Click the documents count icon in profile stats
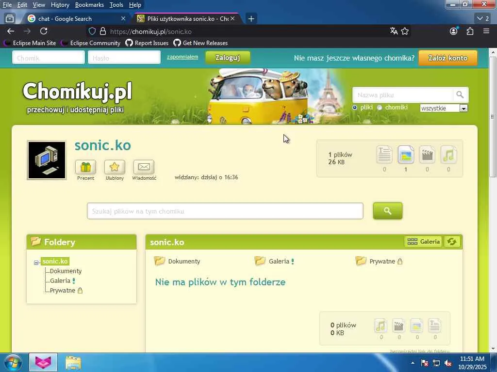The height and width of the screenshot is (372, 497). [x=384, y=155]
